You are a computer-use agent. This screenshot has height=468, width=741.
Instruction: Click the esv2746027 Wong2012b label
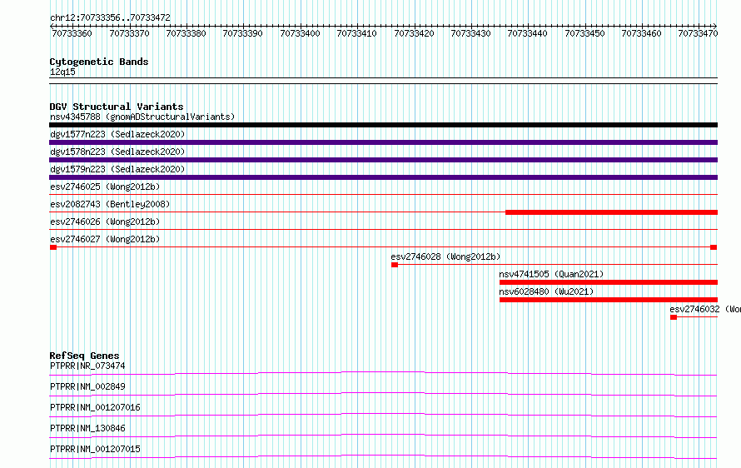[x=105, y=239]
